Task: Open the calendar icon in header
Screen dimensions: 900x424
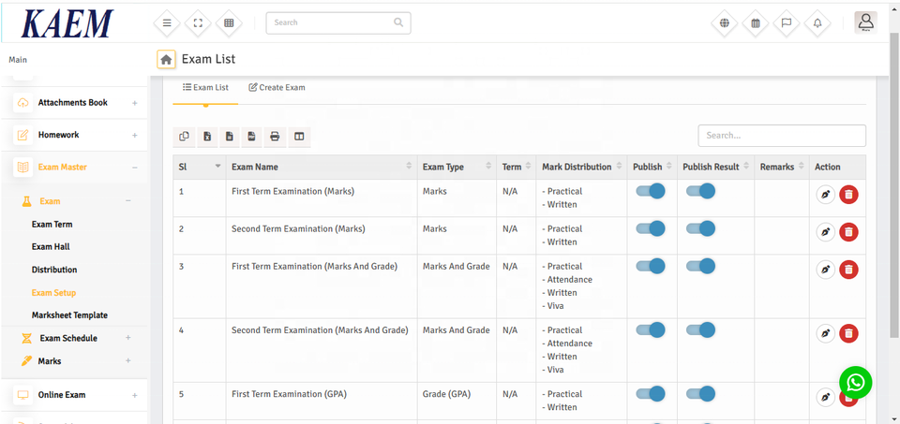Action: point(755,22)
